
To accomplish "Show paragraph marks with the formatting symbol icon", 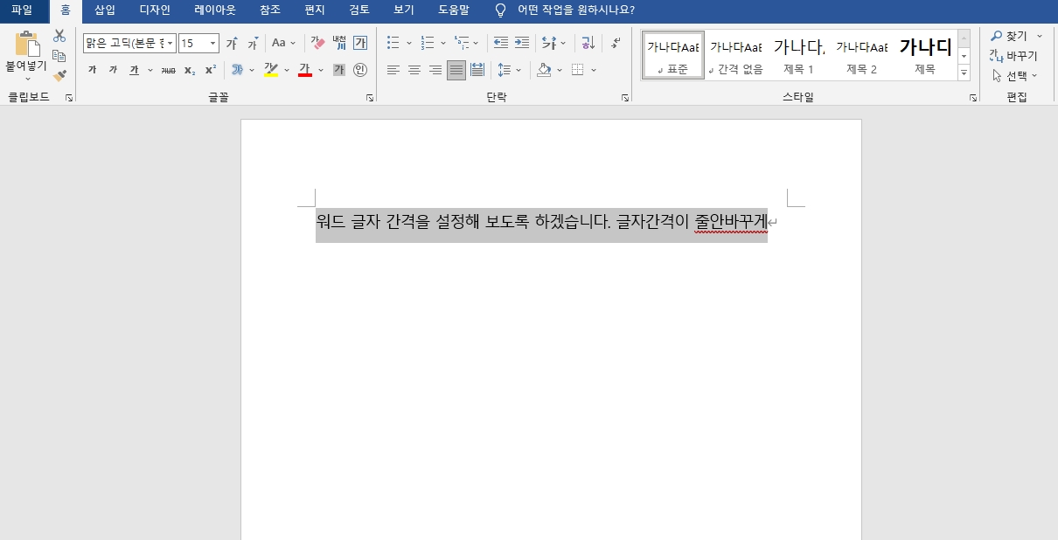I will point(616,42).
